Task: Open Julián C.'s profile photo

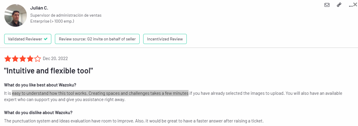Action: (x=16, y=15)
